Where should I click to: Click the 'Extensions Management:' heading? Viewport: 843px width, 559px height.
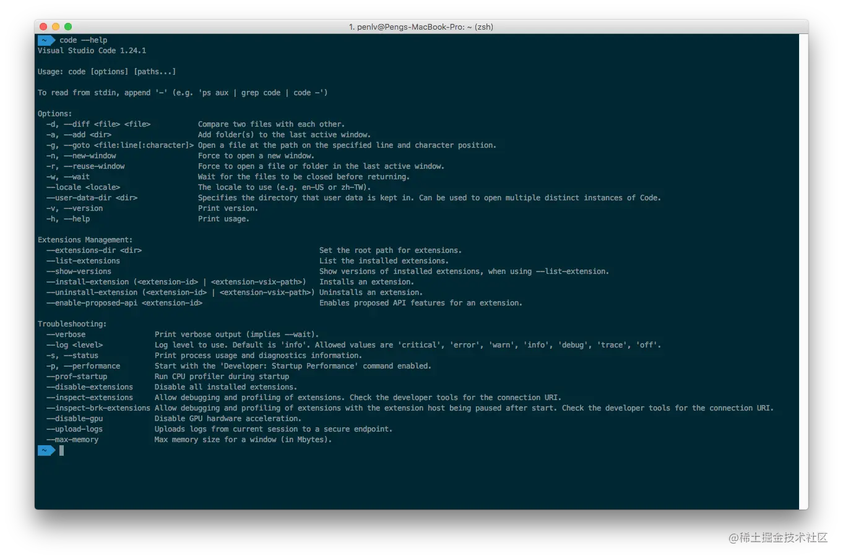85,240
